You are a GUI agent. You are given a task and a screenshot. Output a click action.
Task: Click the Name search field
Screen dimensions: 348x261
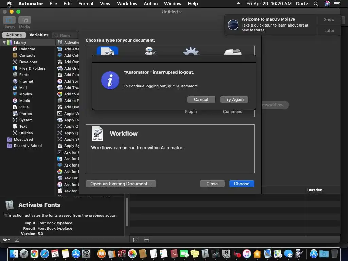point(66,35)
